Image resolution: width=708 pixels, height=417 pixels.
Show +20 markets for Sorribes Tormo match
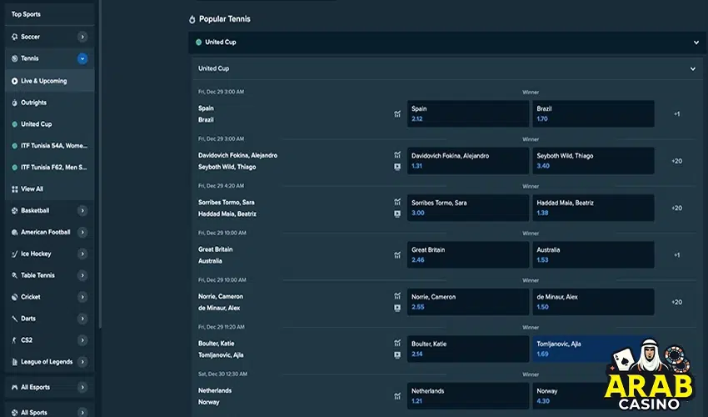coord(676,208)
